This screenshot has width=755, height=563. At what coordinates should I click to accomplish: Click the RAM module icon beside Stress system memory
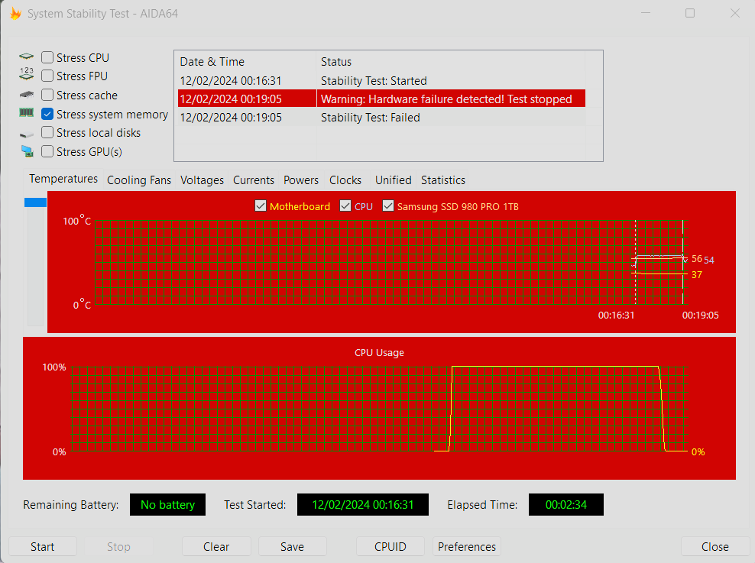click(27, 113)
